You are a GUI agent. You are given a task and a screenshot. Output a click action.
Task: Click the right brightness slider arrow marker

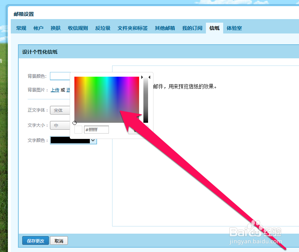[149, 77]
